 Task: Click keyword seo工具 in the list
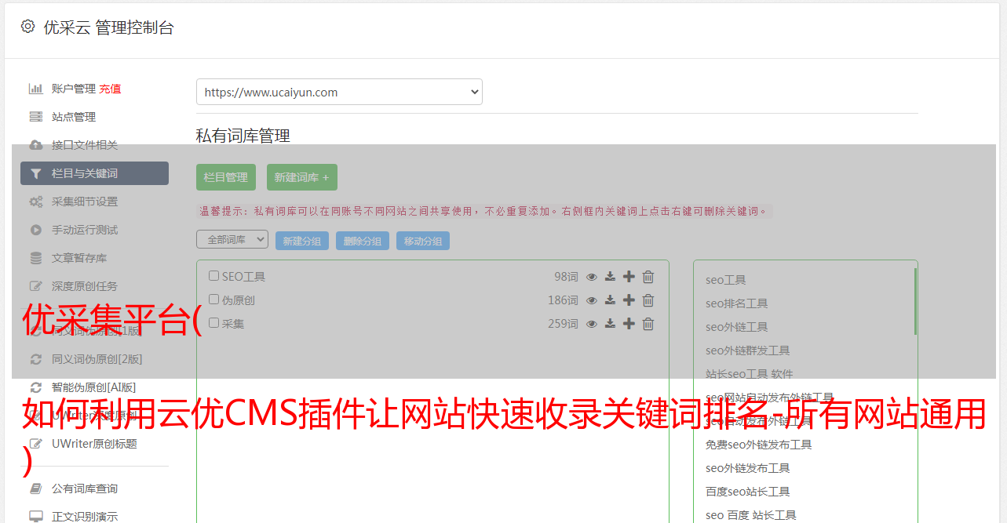click(x=726, y=280)
